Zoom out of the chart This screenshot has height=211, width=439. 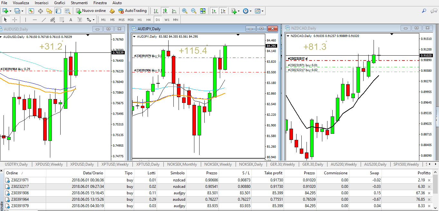[194, 11]
